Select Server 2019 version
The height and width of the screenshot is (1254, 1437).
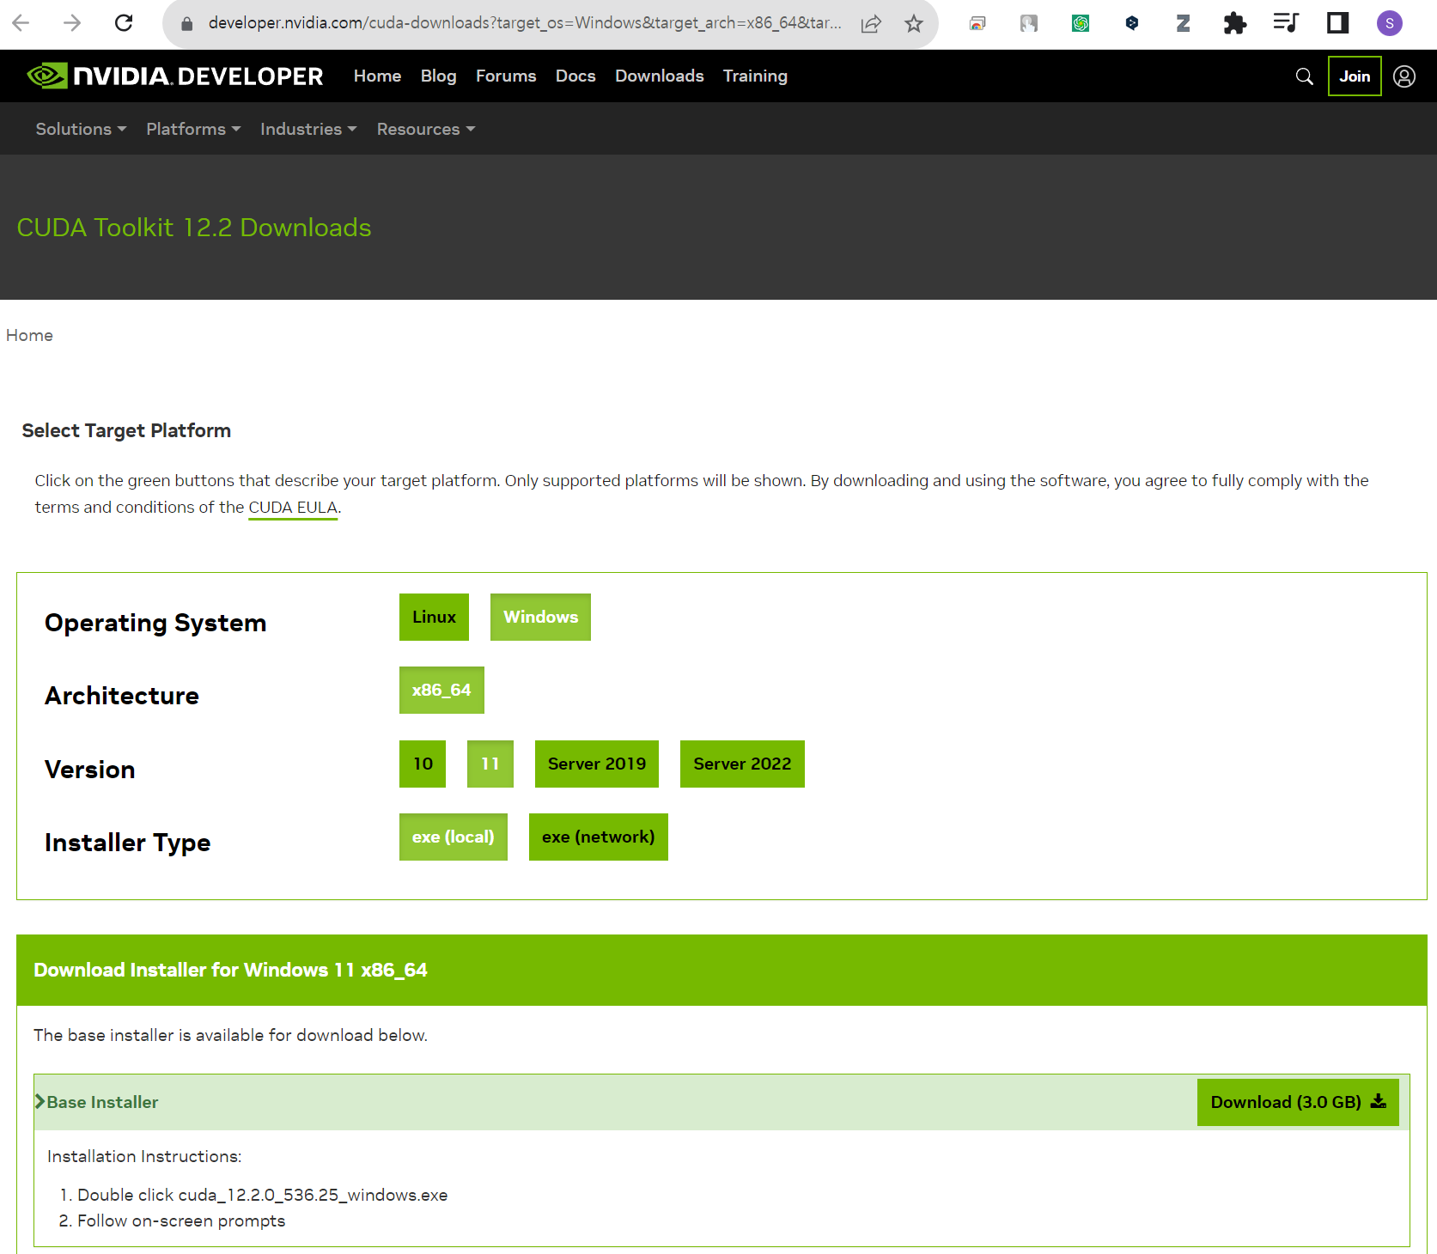tap(597, 764)
